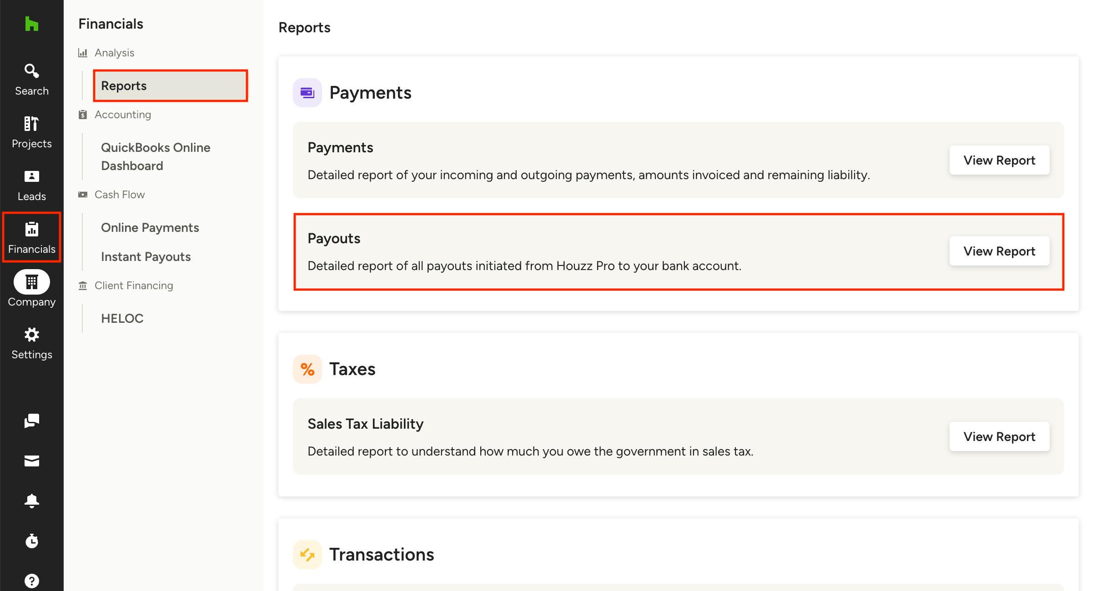Open the messages chat bubbles icon
This screenshot has width=1117, height=591.
point(31,421)
